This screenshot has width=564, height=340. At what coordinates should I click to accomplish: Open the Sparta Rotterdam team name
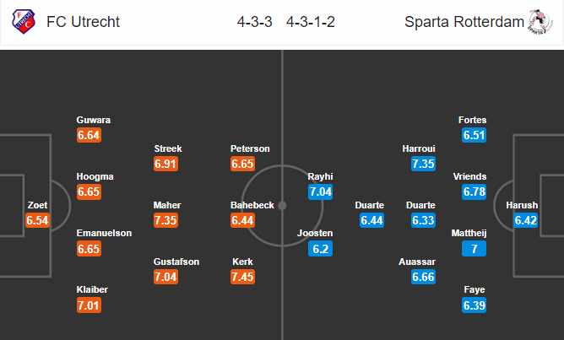tap(464, 22)
